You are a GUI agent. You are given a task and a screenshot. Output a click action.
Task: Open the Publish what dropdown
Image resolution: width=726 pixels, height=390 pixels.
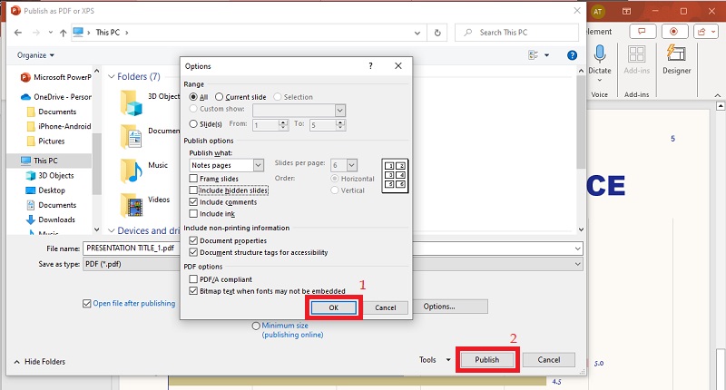coord(259,165)
